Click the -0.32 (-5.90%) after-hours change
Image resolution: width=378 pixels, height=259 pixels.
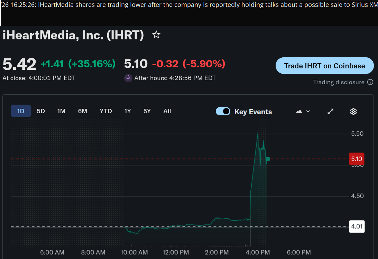click(189, 64)
